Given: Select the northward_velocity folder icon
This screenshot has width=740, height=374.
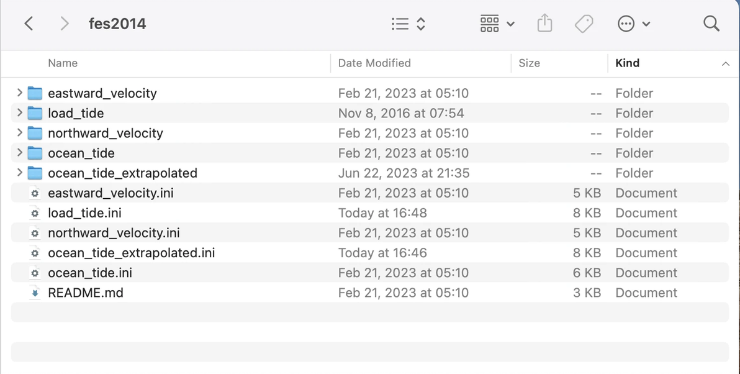Looking at the screenshot, I should [x=35, y=133].
